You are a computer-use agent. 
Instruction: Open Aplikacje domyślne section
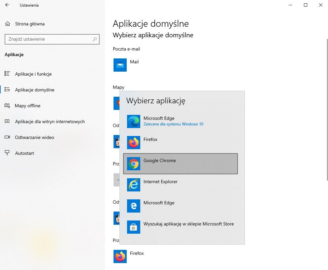tap(52, 90)
